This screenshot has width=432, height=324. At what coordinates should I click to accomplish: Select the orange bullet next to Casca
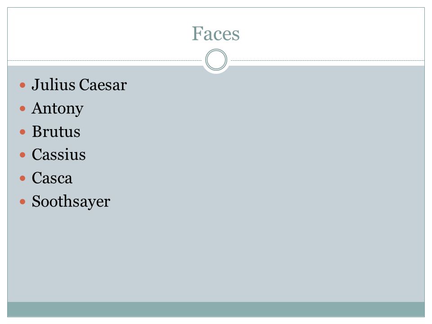(x=22, y=179)
